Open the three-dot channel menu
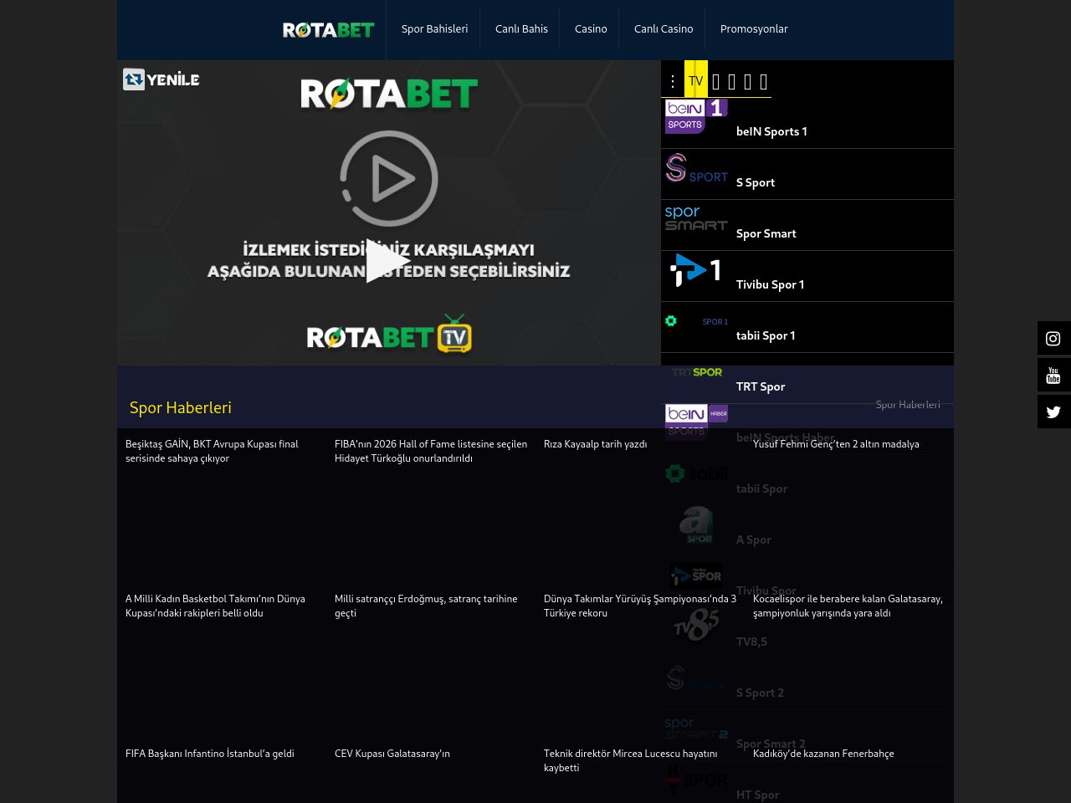This screenshot has height=803, width=1071. pos(673,81)
